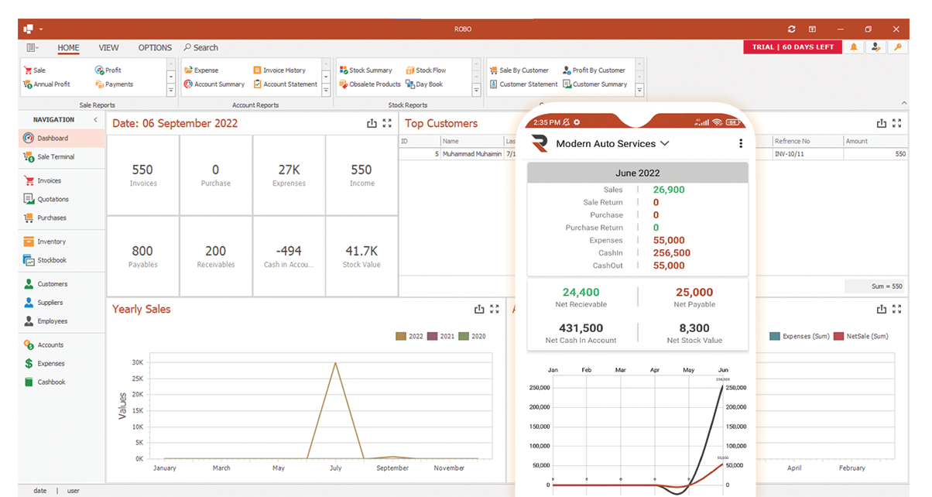Open the OPTIONS ribbon tab

pos(155,47)
